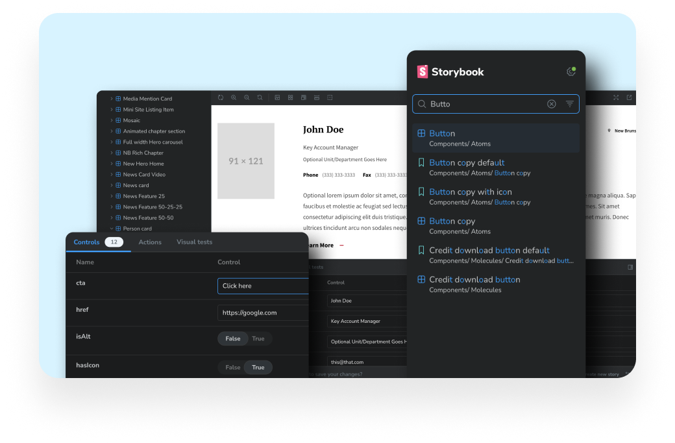Click the remount component icon in toolbar

(221, 97)
